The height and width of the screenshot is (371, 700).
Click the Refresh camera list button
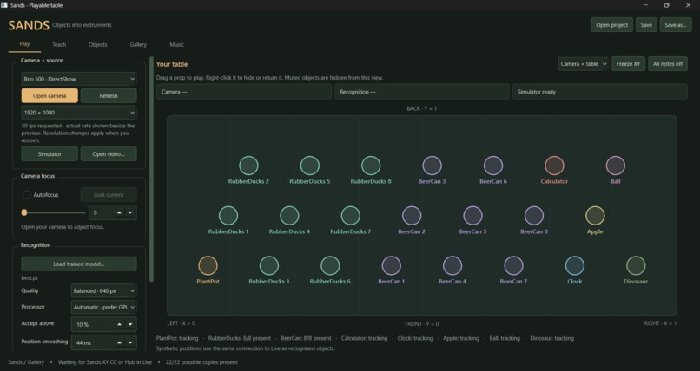click(x=109, y=95)
